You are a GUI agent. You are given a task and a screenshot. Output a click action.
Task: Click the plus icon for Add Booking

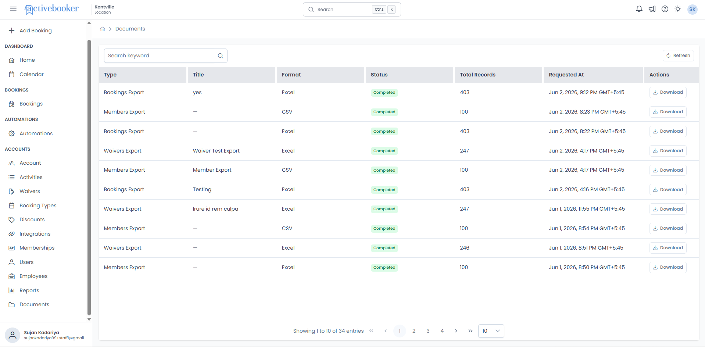(x=12, y=31)
